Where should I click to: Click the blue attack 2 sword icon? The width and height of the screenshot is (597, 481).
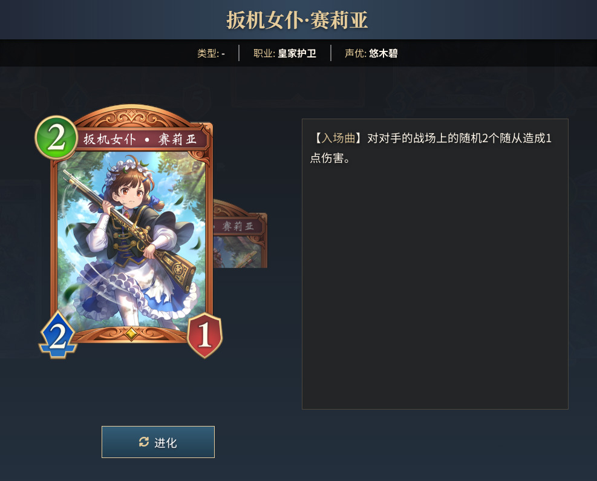pyautogui.click(x=58, y=335)
